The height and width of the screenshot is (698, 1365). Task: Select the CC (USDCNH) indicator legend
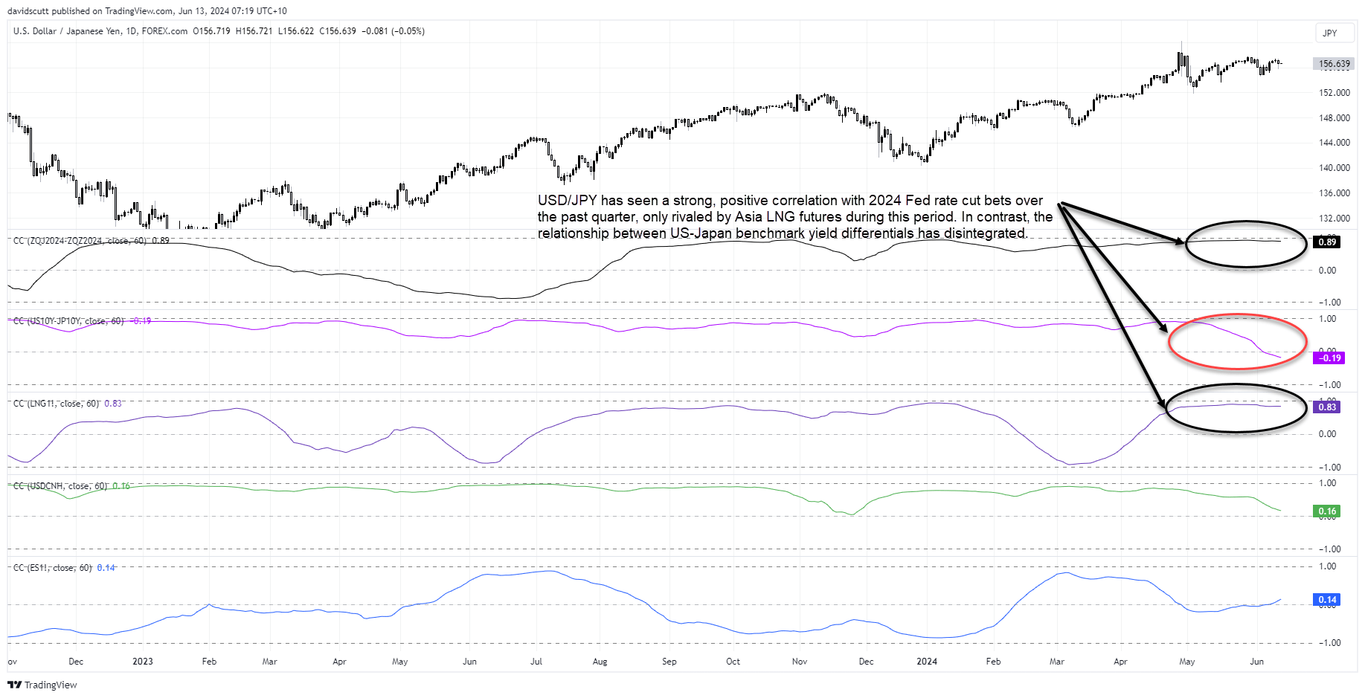click(60, 486)
